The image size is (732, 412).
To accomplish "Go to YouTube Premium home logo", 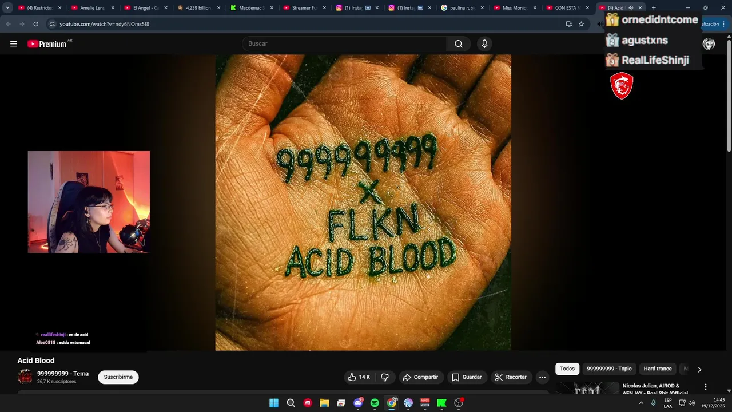I will [x=47, y=44].
